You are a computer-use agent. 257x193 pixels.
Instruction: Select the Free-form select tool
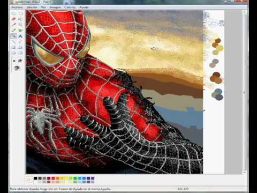[14, 13]
